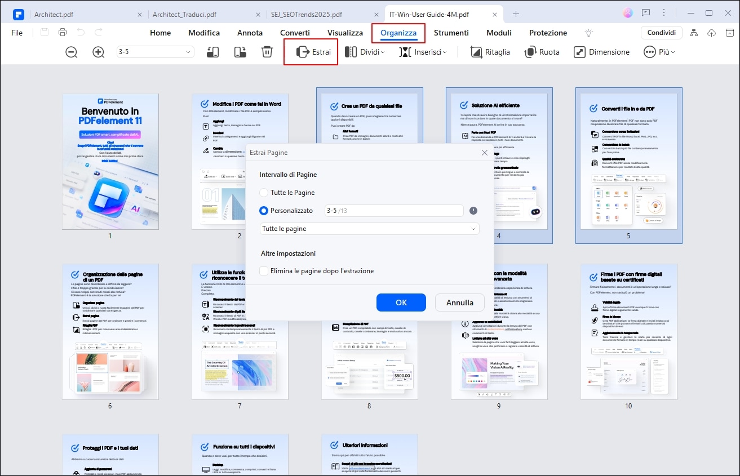Click the undo arrow icon
740x476 pixels.
(81, 33)
